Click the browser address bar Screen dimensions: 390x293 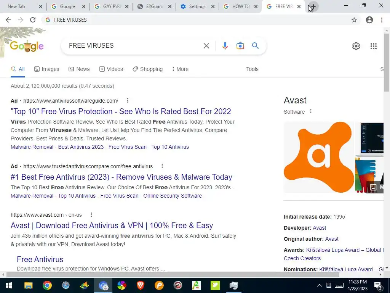197,20
